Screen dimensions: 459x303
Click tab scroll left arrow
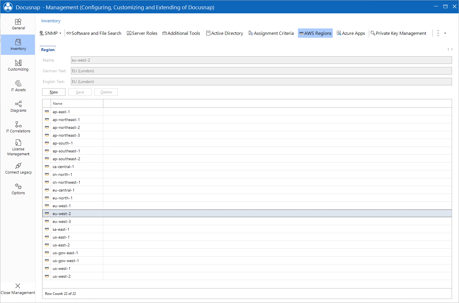coord(448,49)
